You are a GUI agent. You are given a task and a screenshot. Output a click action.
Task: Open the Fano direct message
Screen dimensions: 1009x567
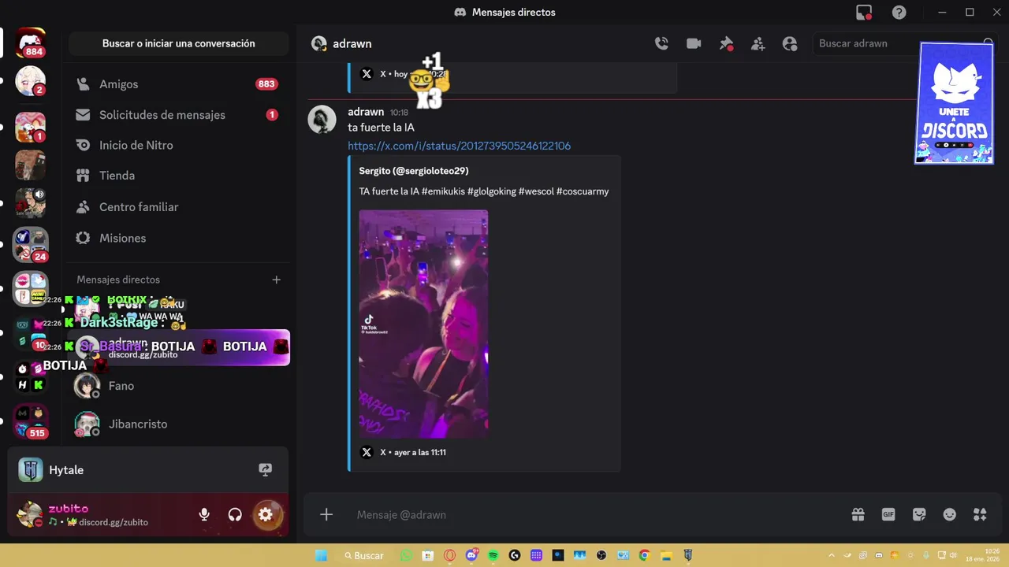(178, 386)
